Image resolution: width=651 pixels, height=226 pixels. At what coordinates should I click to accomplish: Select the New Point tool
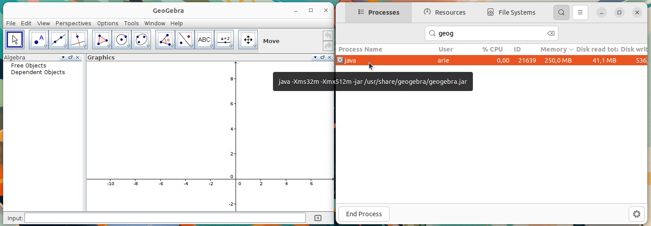pos(39,40)
